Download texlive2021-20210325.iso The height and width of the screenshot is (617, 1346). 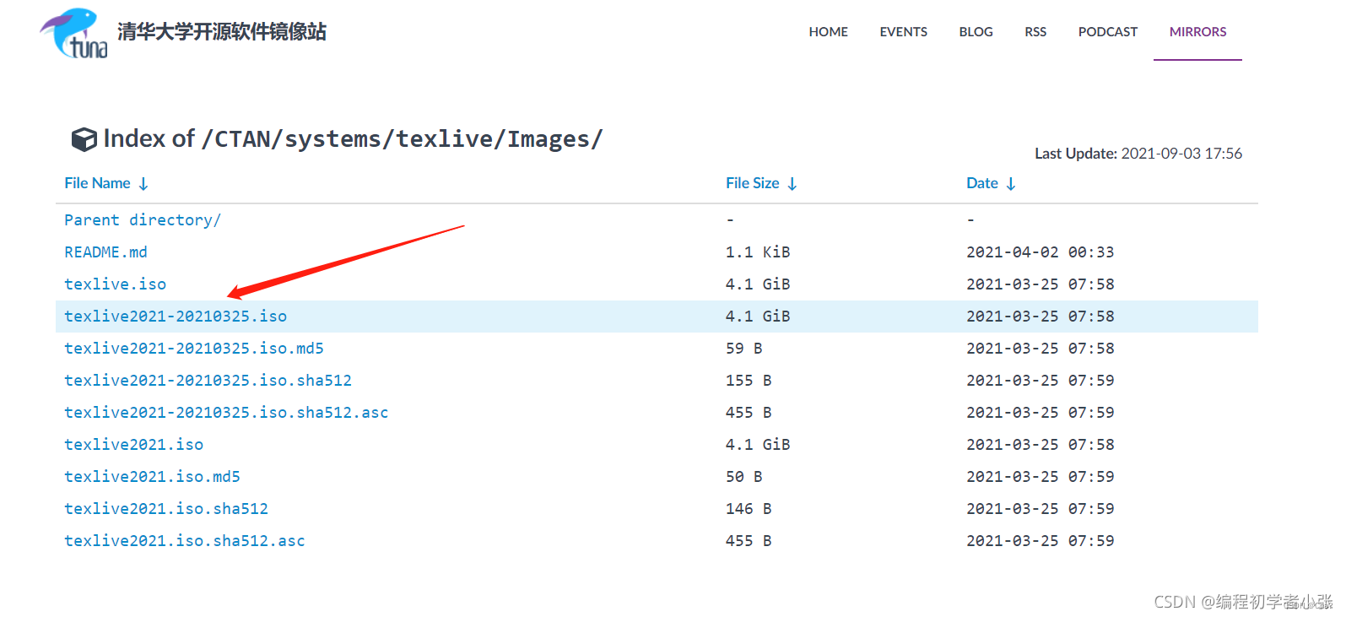coord(176,317)
